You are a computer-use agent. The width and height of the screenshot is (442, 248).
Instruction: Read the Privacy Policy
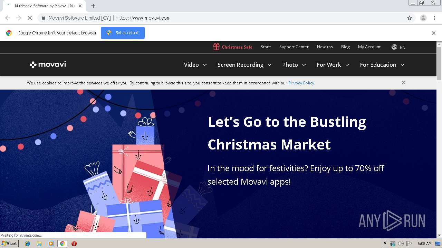point(301,83)
